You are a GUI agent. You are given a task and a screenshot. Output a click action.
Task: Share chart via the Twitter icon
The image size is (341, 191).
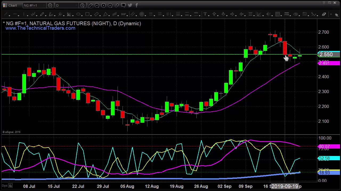pyautogui.click(x=130, y=5)
